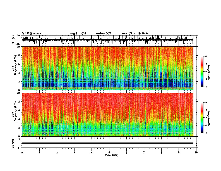Viewport: 221px width, 171px height.
Task: Click time axis tick label "1"
Action: point(39,153)
